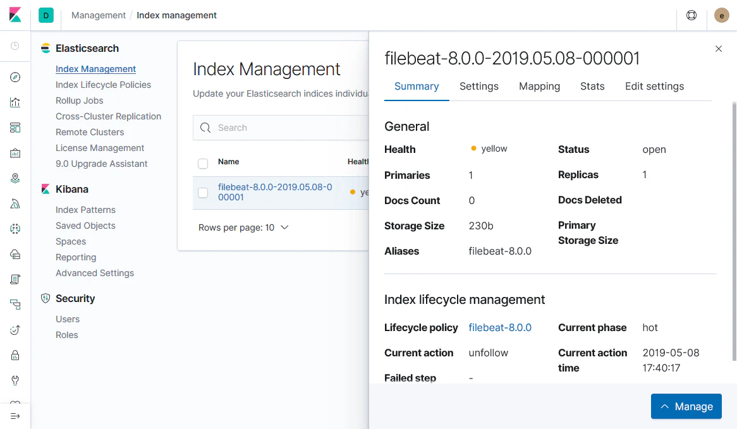Open the recently viewed clock icon
This screenshot has height=429, width=737.
[x=15, y=45]
